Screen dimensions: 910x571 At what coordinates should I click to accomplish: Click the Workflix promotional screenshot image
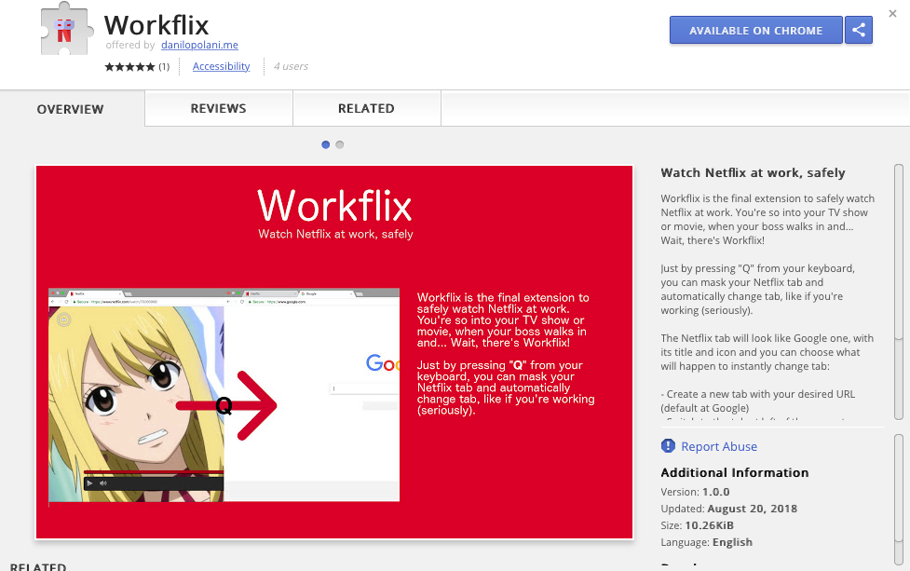[334, 352]
